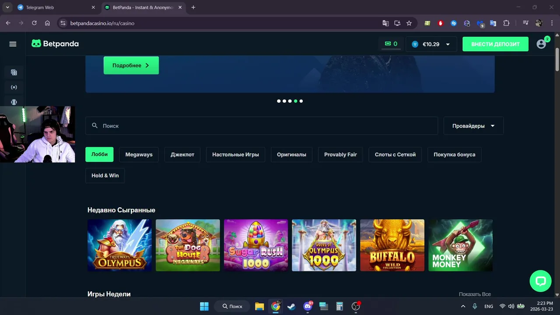
Task: Open the live casino broadcast sidebar icon
Action: click(x=14, y=87)
